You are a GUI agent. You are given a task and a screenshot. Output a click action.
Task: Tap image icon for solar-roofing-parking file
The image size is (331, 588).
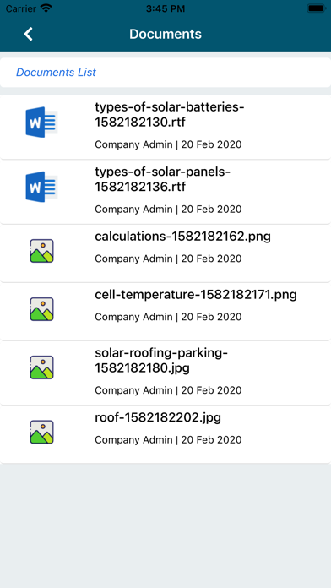pos(41,367)
